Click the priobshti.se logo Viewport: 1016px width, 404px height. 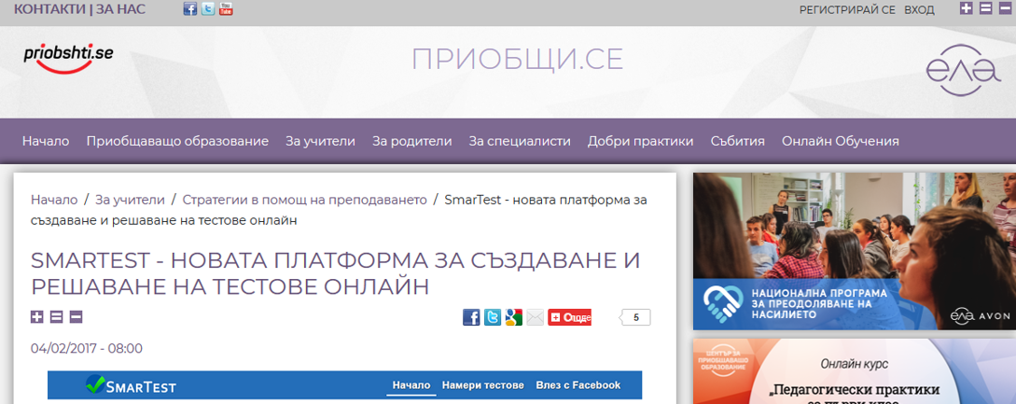point(68,57)
